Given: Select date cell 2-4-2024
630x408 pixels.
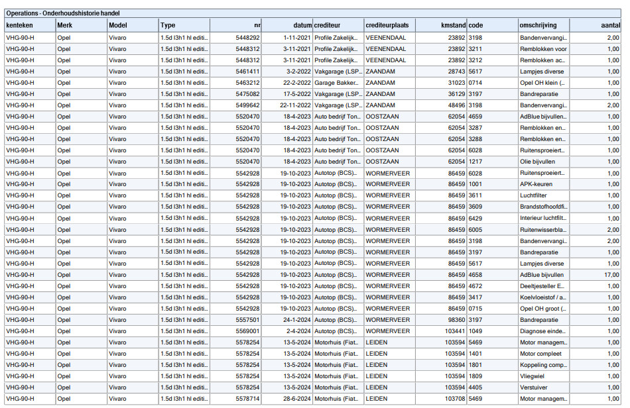Looking at the screenshot, I should (287, 331).
